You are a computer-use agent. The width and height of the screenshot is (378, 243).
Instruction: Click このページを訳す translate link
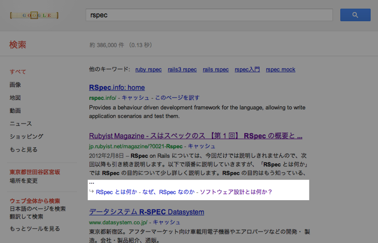pos(177,98)
